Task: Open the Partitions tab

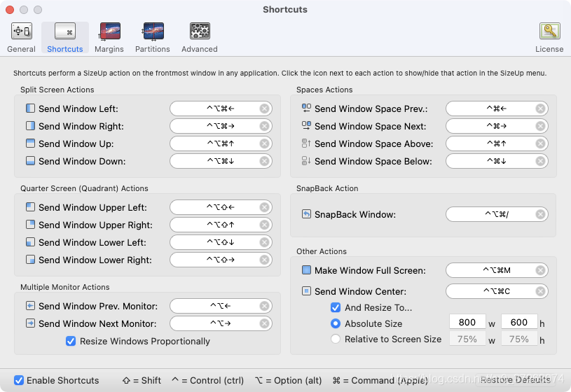Action: point(153,38)
